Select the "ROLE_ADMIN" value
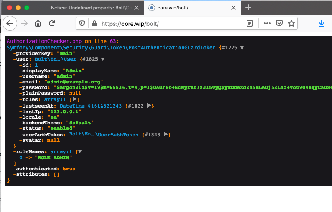The width and height of the screenshot is (332, 212). pos(54,157)
